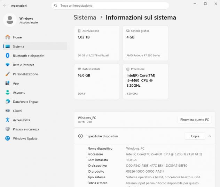
Task: Click the Data/ora e lingua clock icon
Action: point(8,102)
